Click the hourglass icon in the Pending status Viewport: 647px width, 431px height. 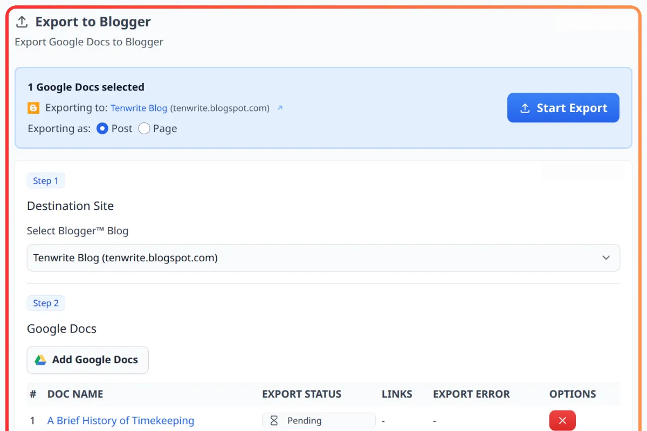pos(274,420)
